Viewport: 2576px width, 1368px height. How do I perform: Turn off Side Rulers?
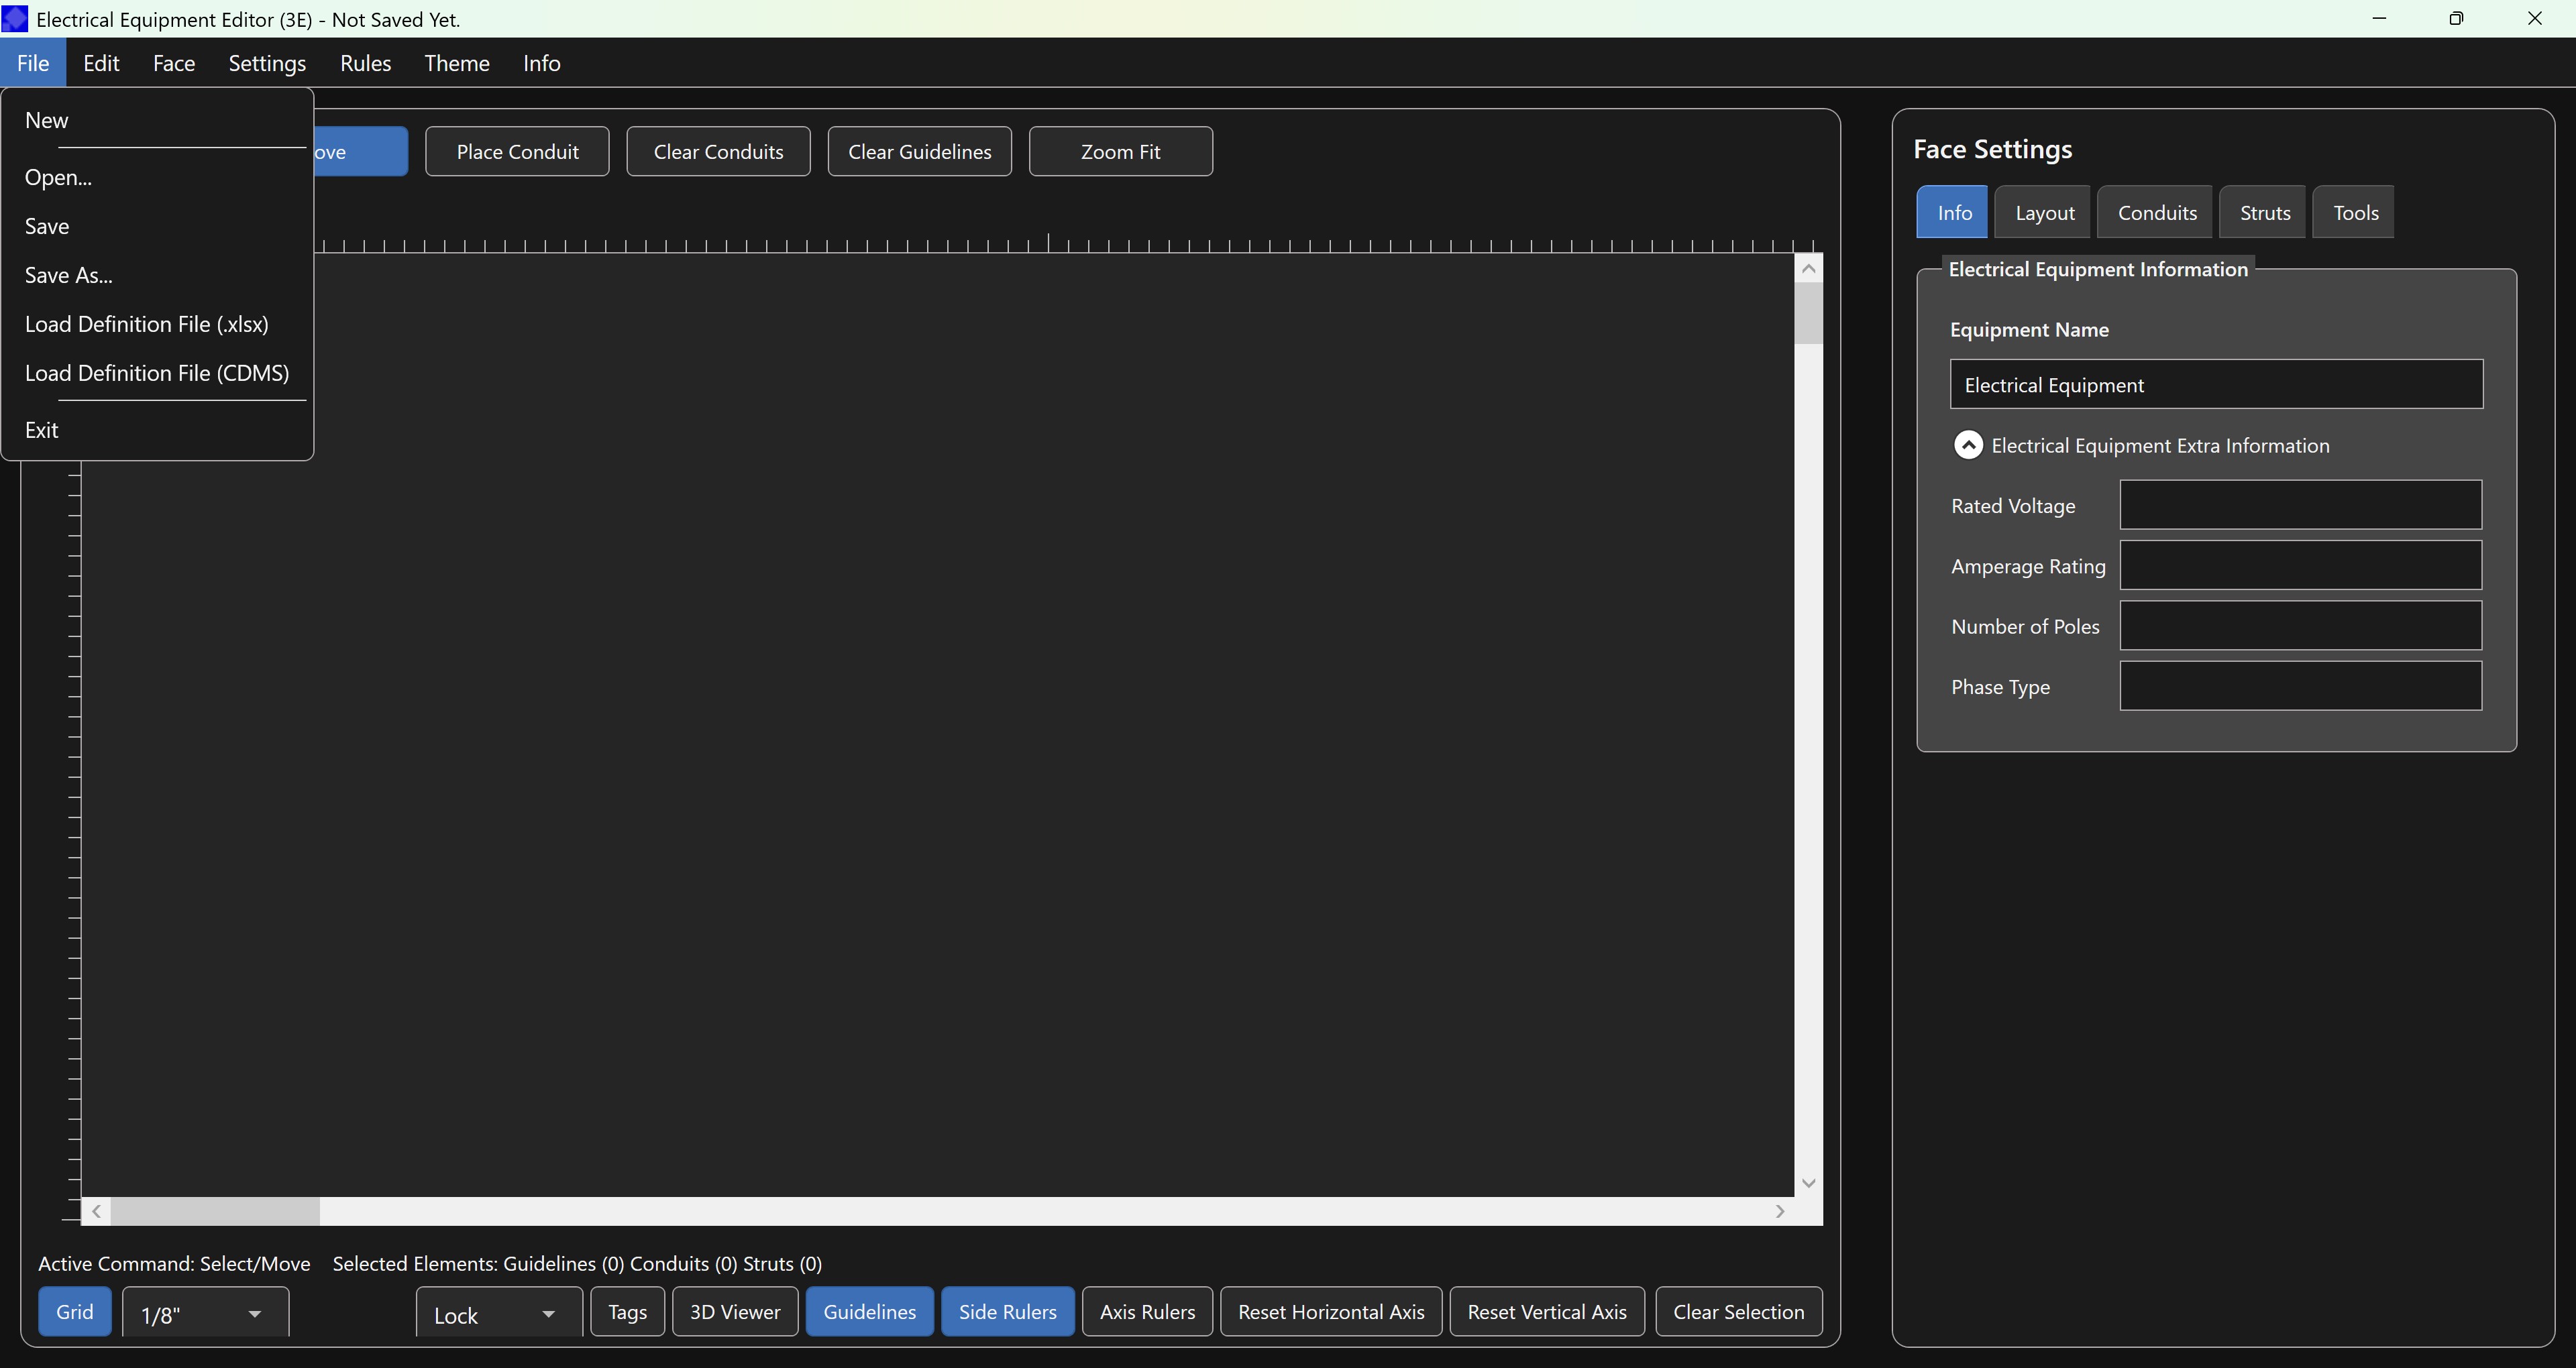pyautogui.click(x=1007, y=1311)
